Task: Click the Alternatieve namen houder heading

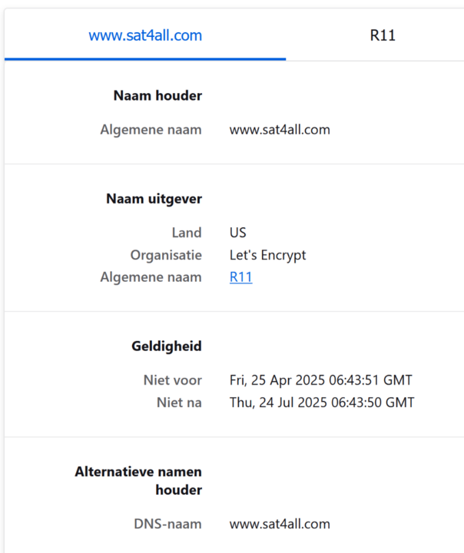Action: click(x=138, y=481)
